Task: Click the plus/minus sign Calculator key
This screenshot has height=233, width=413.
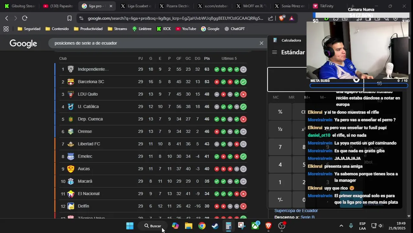Action: 280,200
